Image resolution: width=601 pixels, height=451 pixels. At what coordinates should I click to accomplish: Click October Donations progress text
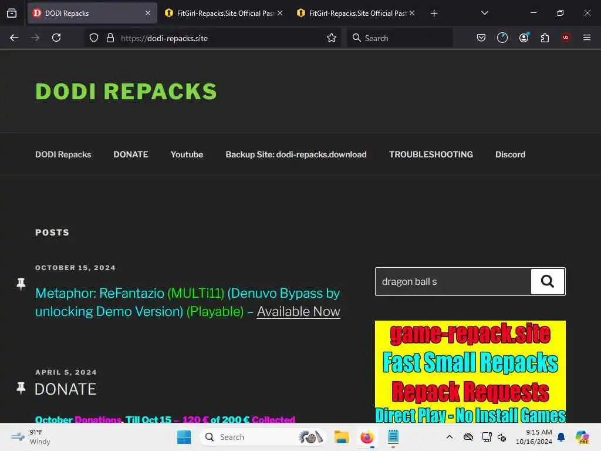(165, 419)
